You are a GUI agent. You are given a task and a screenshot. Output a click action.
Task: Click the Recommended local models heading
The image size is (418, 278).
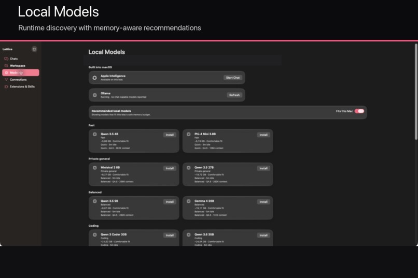tap(111, 111)
